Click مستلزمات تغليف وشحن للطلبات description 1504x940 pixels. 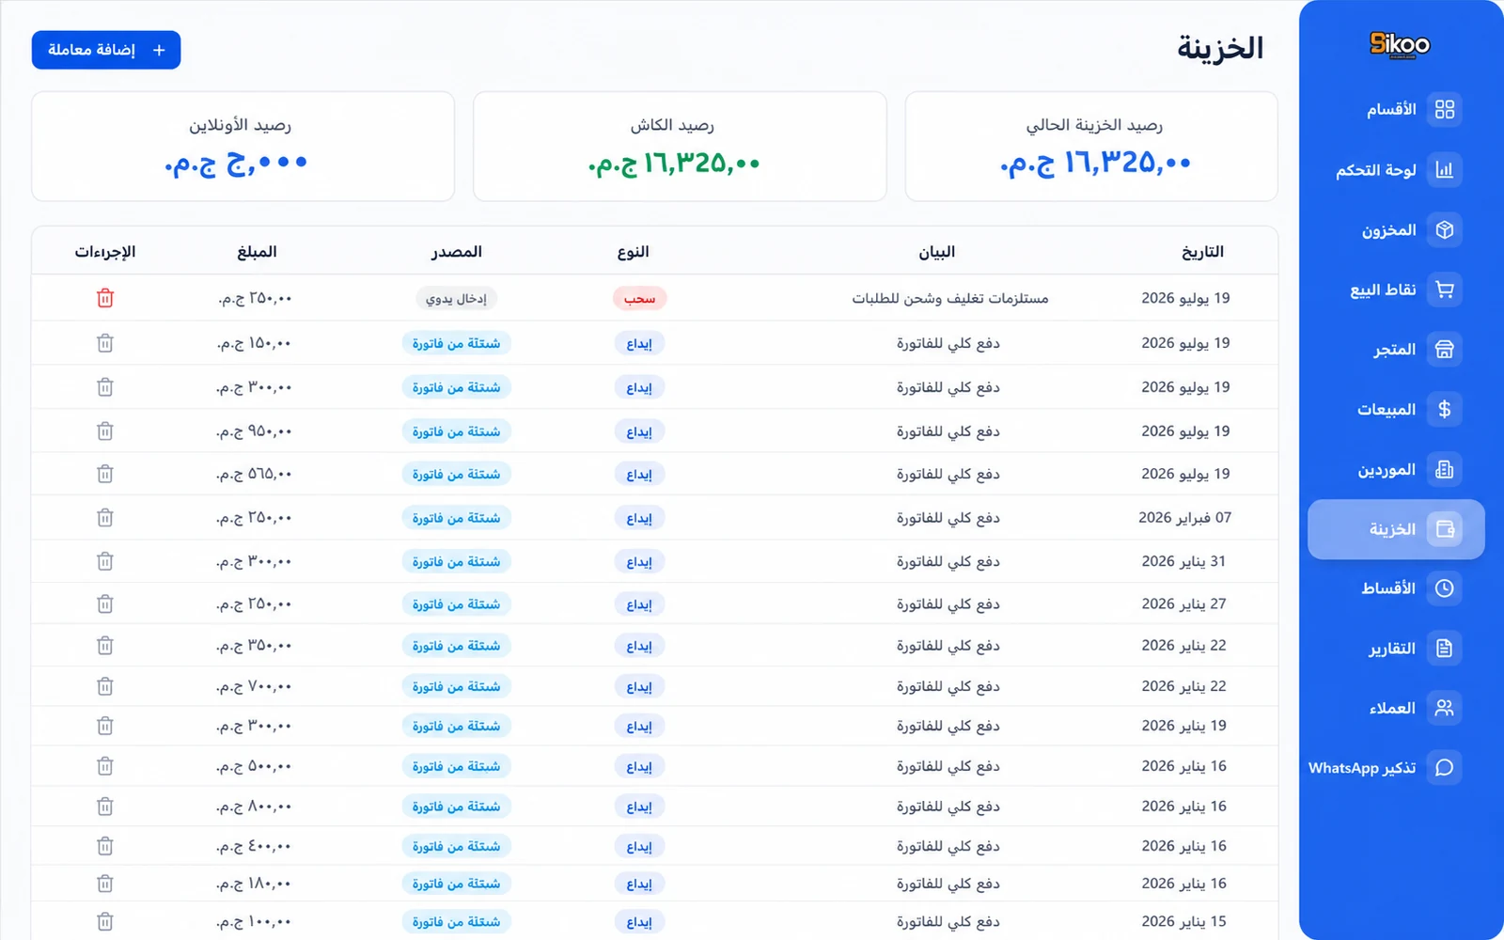tap(950, 298)
